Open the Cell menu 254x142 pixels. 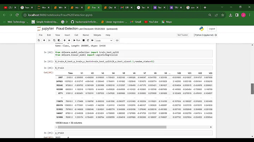pyautogui.click(x=76, y=35)
